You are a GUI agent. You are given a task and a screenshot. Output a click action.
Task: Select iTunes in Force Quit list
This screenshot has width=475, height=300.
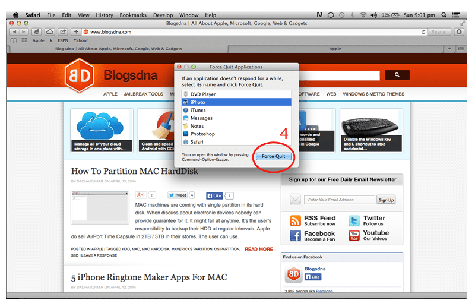pos(236,110)
